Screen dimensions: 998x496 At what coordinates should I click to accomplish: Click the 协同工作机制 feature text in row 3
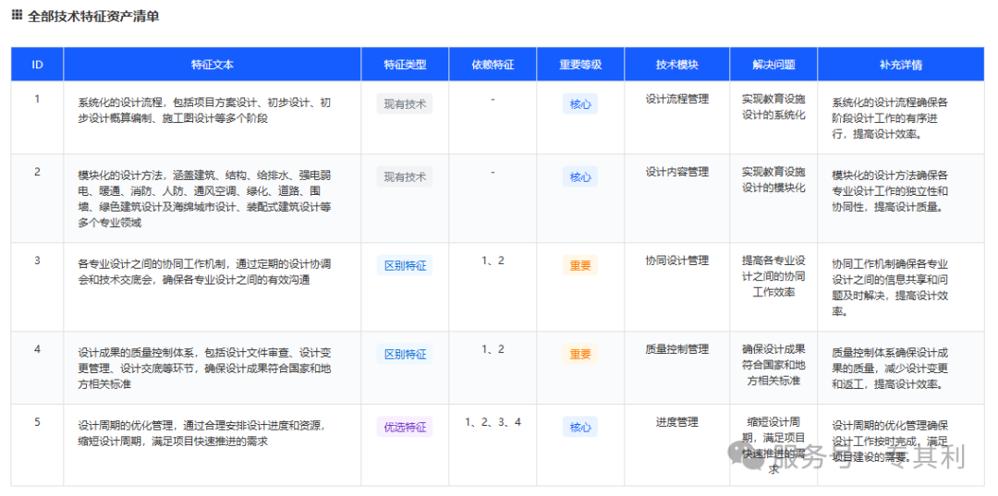204,272
